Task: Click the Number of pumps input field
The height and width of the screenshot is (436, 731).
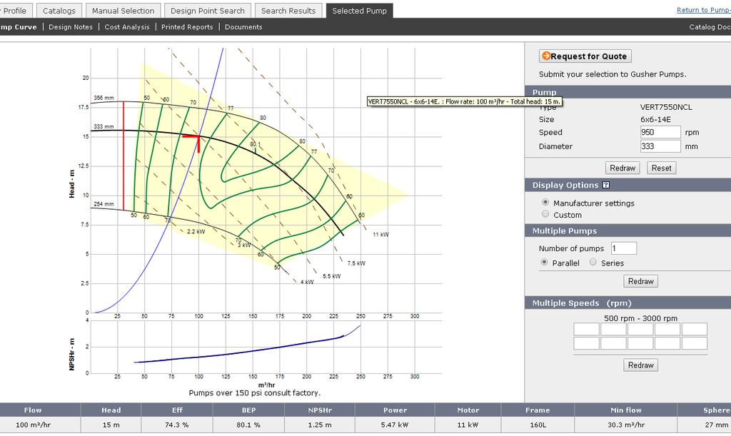Action: pyautogui.click(x=624, y=248)
